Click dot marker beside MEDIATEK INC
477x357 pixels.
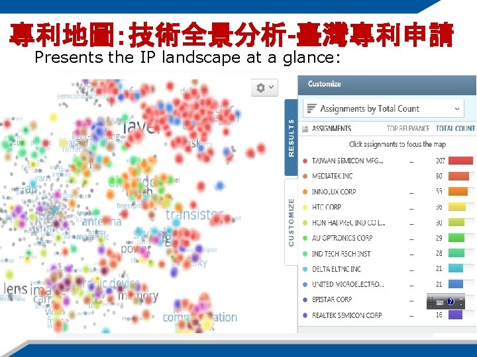coord(305,176)
